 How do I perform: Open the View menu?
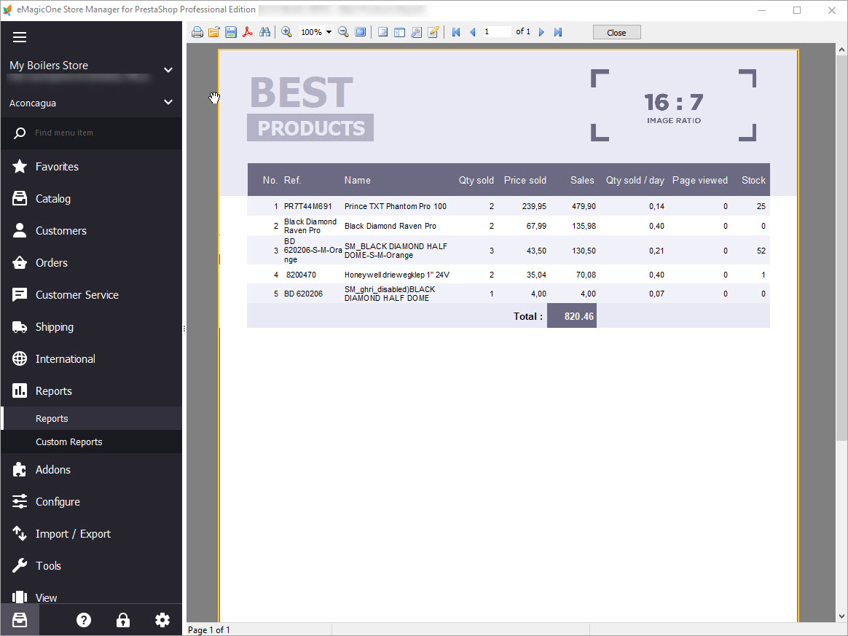click(x=91, y=597)
